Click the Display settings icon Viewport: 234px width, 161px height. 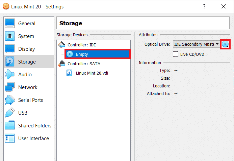(x=10, y=49)
